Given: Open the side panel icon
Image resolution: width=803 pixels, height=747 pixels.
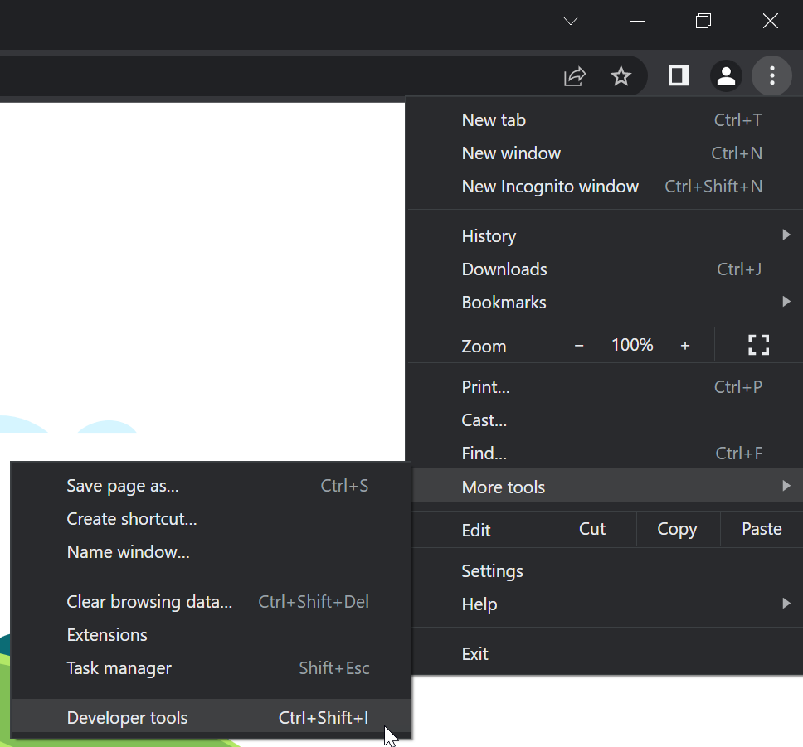Looking at the screenshot, I should [x=679, y=75].
